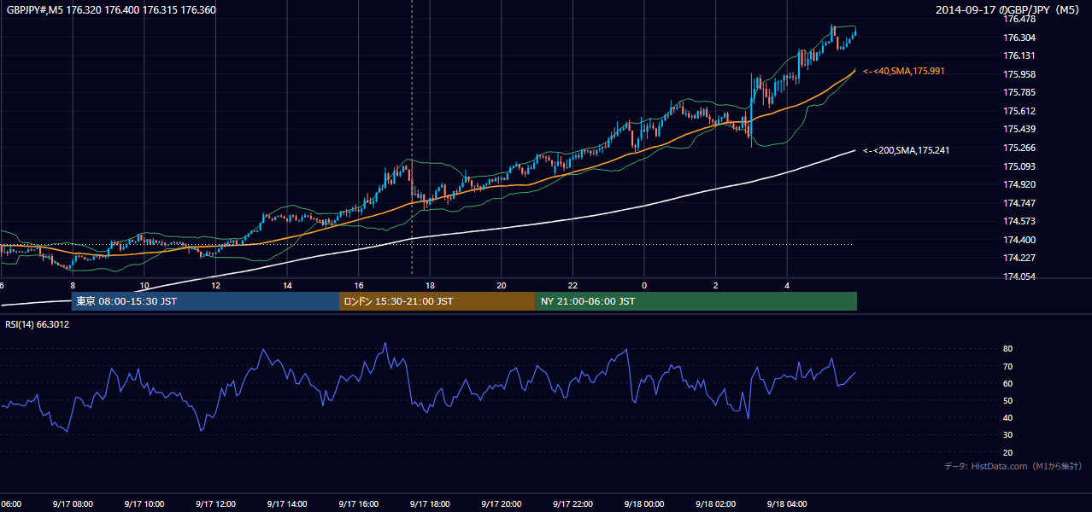This screenshot has width=1092, height=512.
Task: Click the London 15:30-21:00 JST session bar
Action: click(437, 301)
